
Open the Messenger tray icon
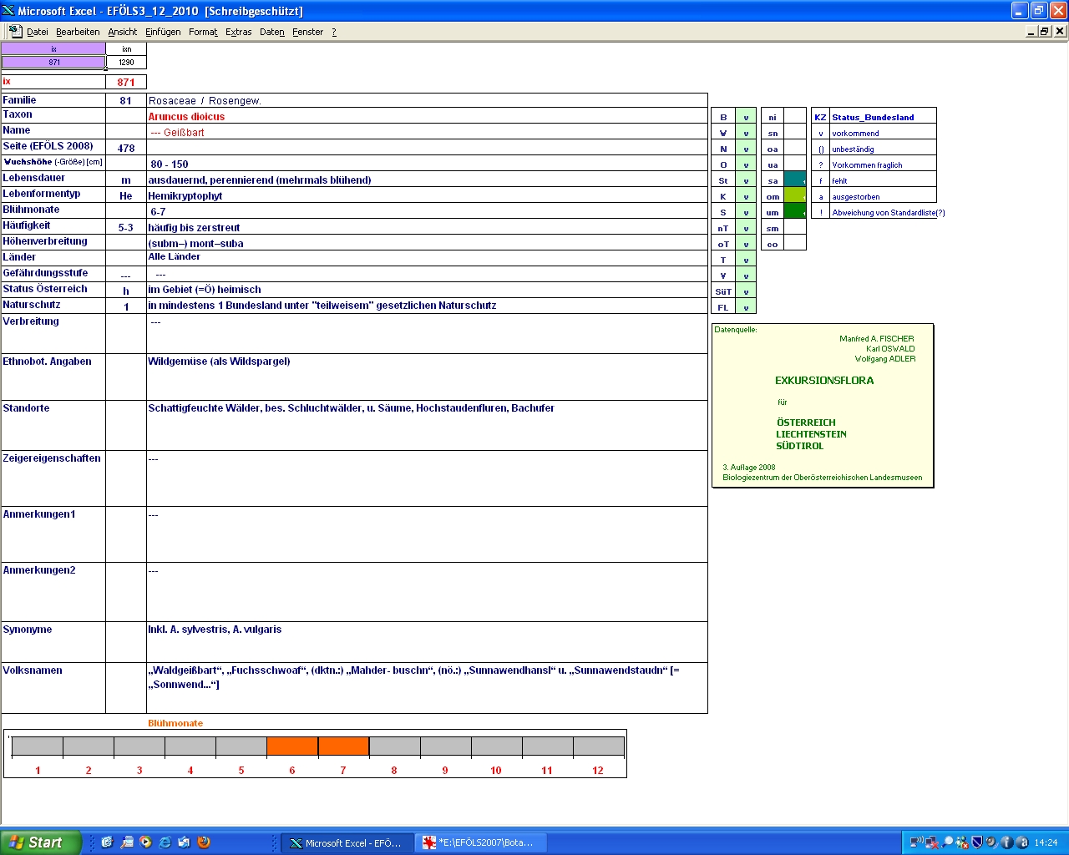(962, 842)
